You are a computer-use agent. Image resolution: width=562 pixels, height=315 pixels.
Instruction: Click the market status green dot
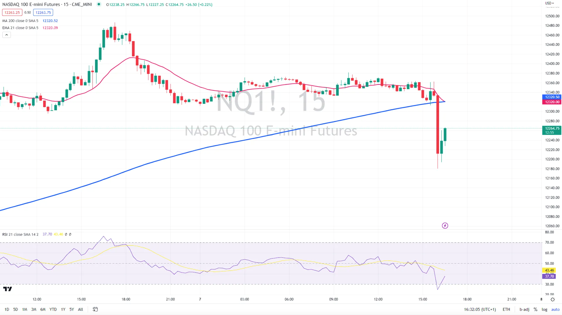coord(99,4)
